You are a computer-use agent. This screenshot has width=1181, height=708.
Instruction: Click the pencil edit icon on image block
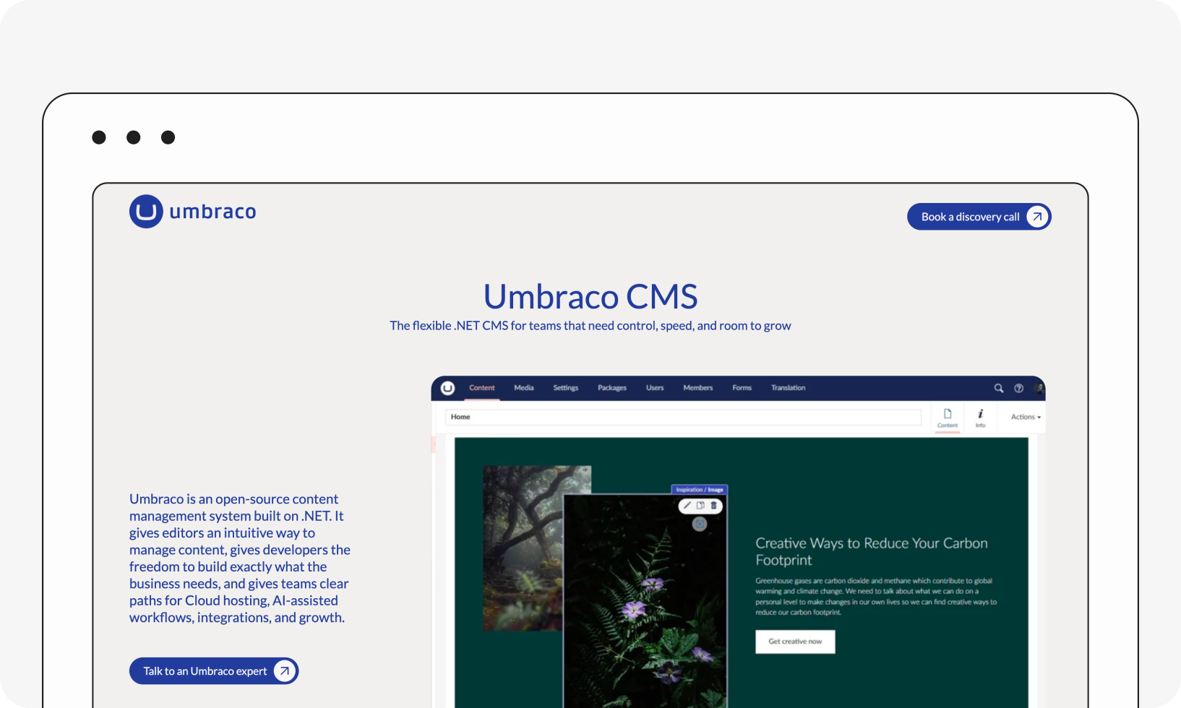pyautogui.click(x=687, y=506)
